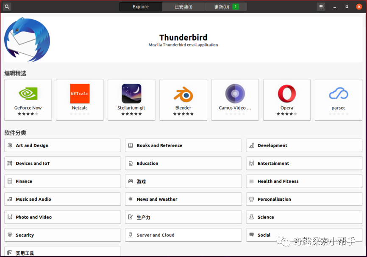Open the 实用工具 category
Viewport: 367px width, 257px height.
pyautogui.click(x=62, y=252)
